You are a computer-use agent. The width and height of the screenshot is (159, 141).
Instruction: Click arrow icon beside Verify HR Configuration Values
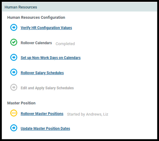click(14, 27)
